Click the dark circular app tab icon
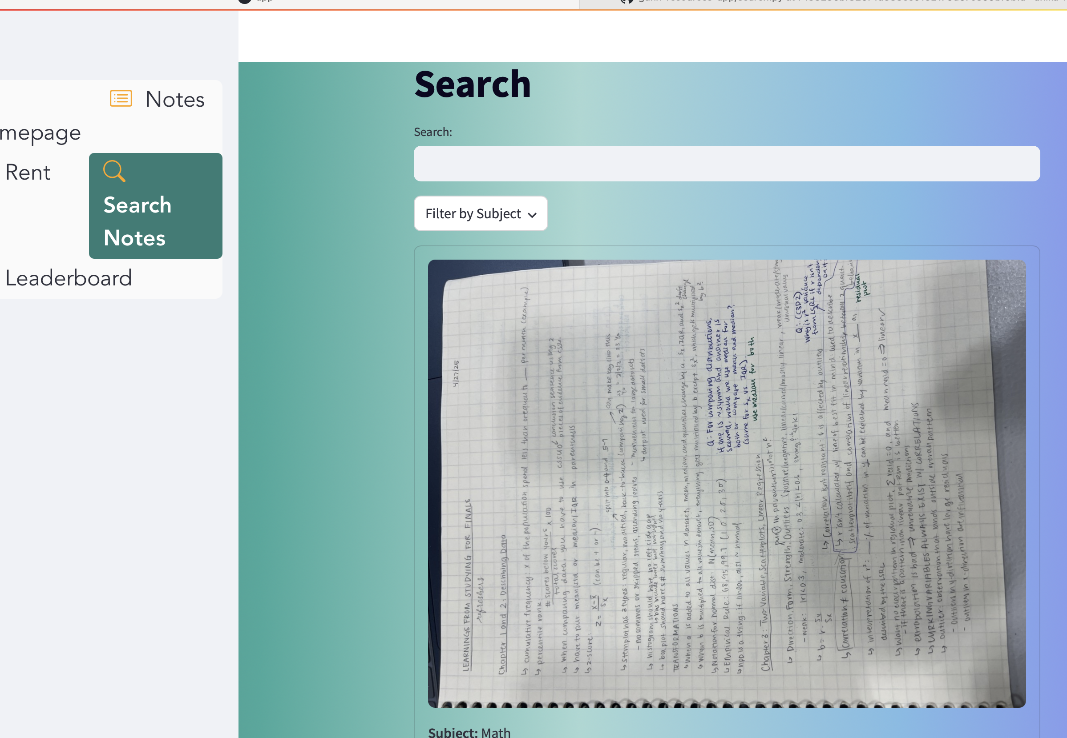Screen dimensions: 1067x738 pos(245,1)
